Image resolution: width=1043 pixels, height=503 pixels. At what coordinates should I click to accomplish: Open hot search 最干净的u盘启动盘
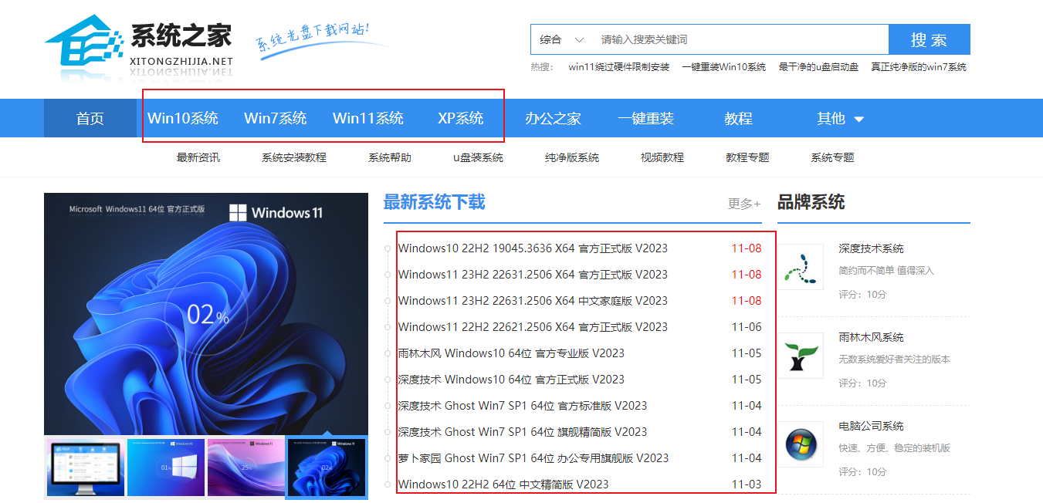point(818,67)
